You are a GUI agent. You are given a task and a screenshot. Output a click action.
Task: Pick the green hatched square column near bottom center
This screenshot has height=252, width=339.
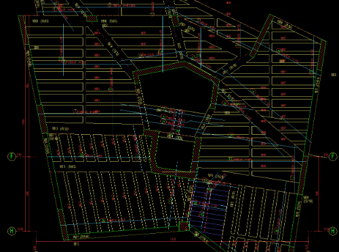point(184,226)
